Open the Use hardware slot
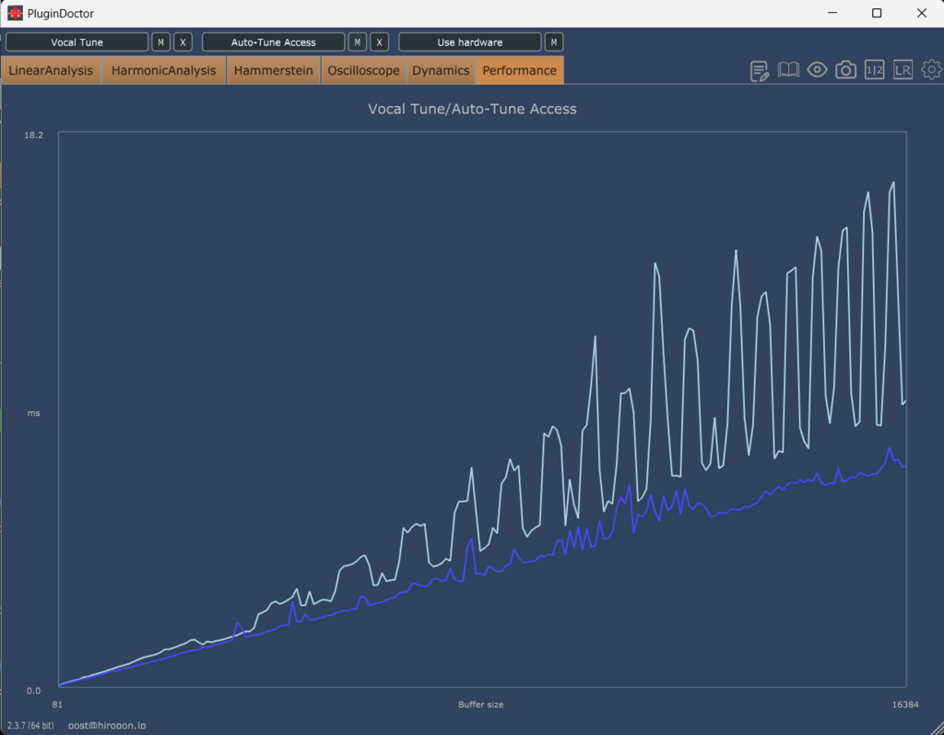Image resolution: width=944 pixels, height=735 pixels. (x=469, y=42)
